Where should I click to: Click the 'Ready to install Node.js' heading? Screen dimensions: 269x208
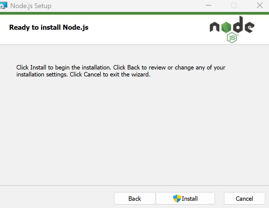49,28
